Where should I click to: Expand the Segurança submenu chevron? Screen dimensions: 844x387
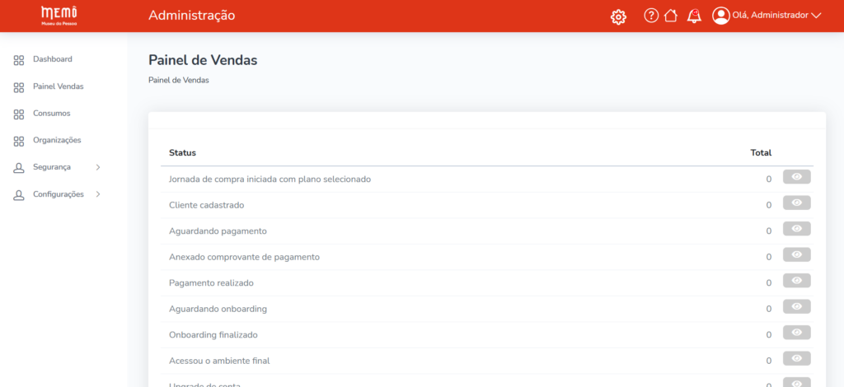(98, 167)
